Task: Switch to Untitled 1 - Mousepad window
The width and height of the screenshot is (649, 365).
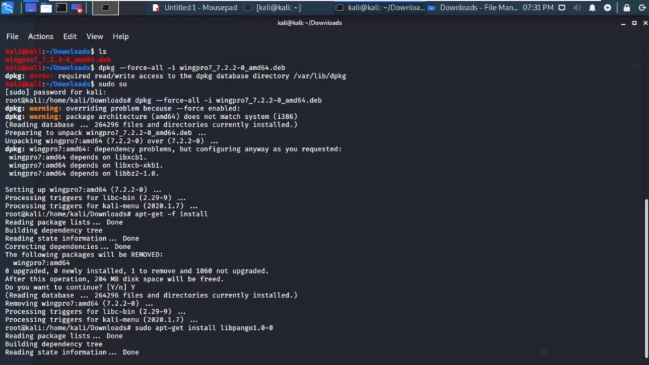Action: pos(195,7)
